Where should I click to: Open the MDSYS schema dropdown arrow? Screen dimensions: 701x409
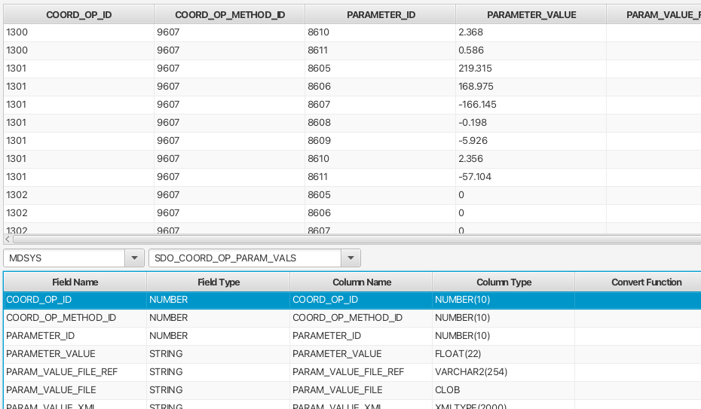pos(134,258)
